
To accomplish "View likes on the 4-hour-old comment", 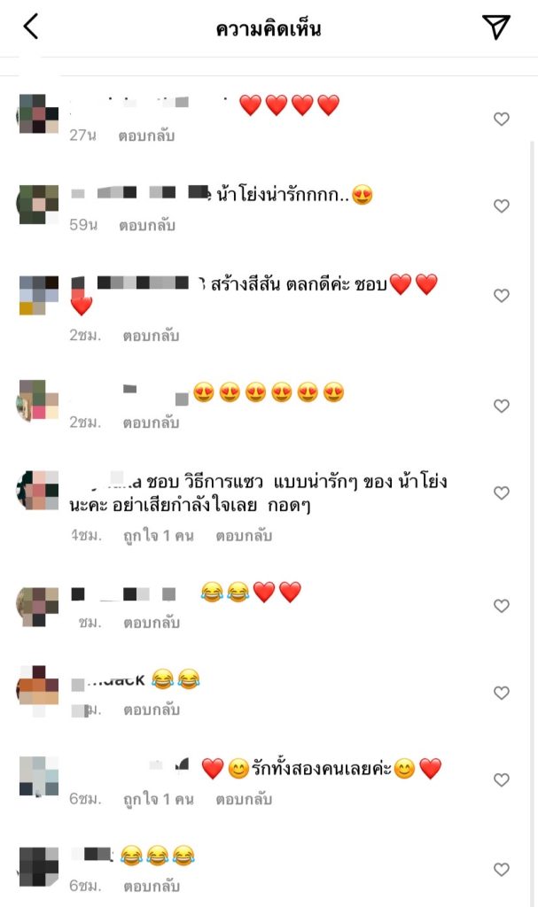I will (x=158, y=536).
